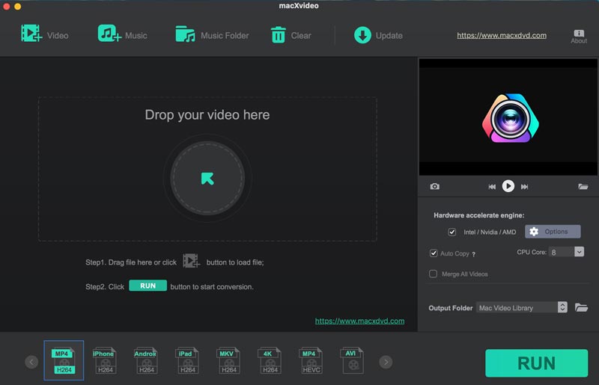
Task: Click the Auto Copy question mark help
Action: pyautogui.click(x=474, y=254)
